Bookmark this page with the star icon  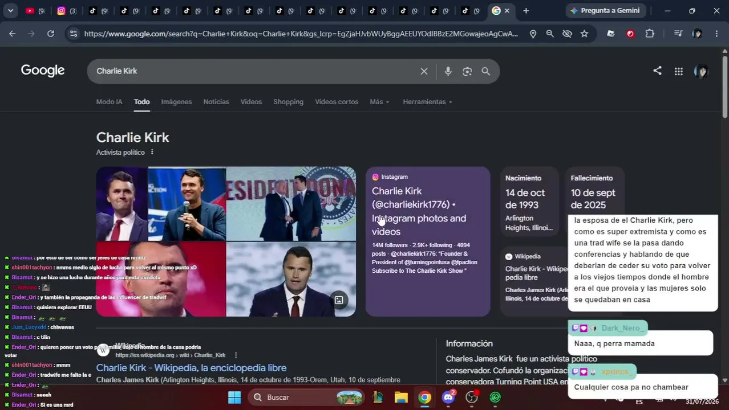[584, 34]
